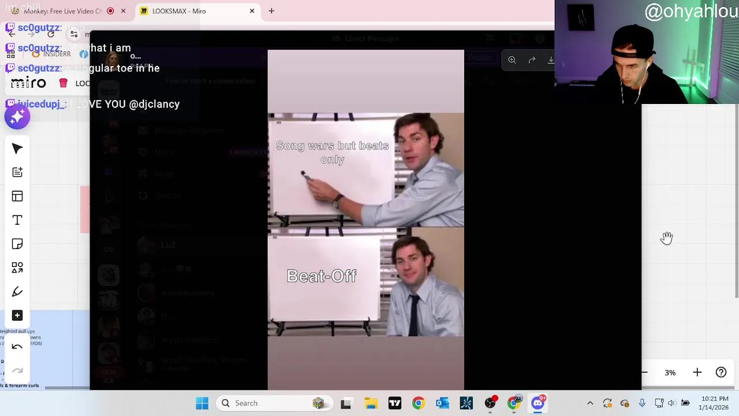Viewport: 739px width, 416px height.
Task: Open Miro more tools plus button
Action: (17, 315)
